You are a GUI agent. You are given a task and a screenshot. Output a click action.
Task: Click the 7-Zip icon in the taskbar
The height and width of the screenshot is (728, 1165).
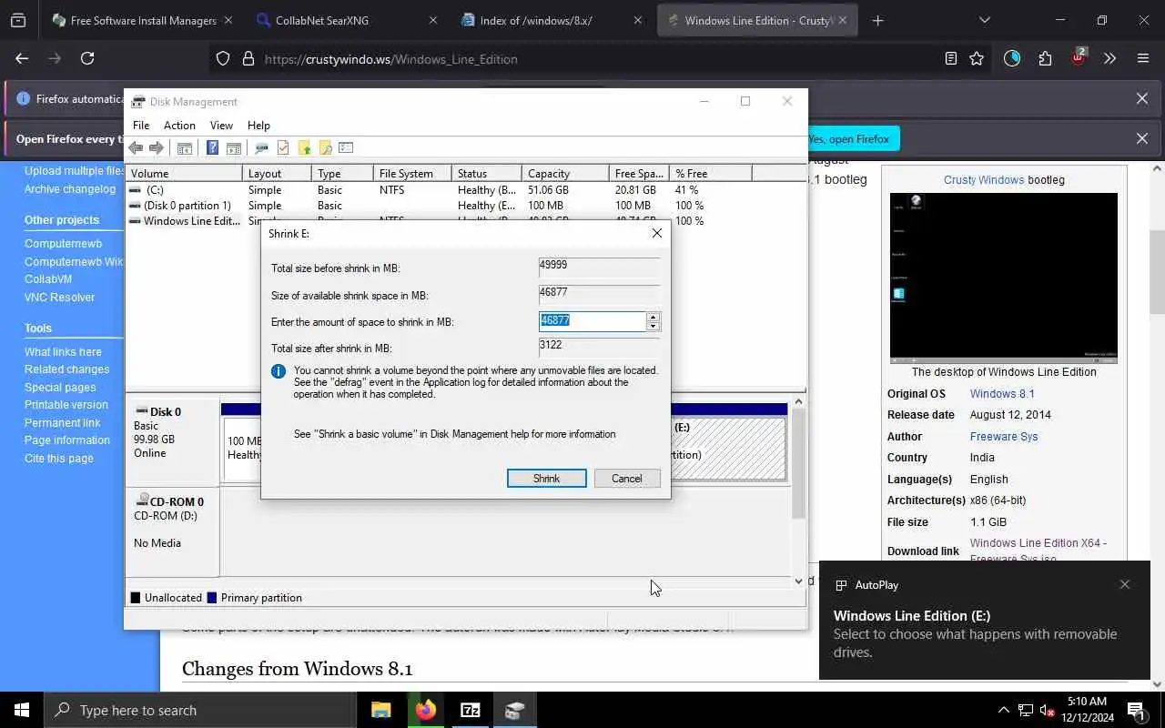click(471, 710)
